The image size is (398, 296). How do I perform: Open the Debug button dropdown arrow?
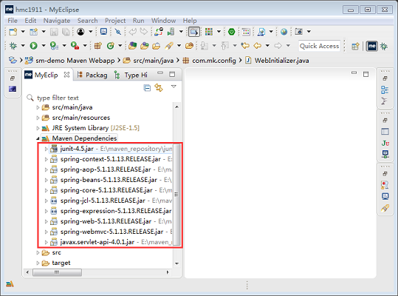23,46
